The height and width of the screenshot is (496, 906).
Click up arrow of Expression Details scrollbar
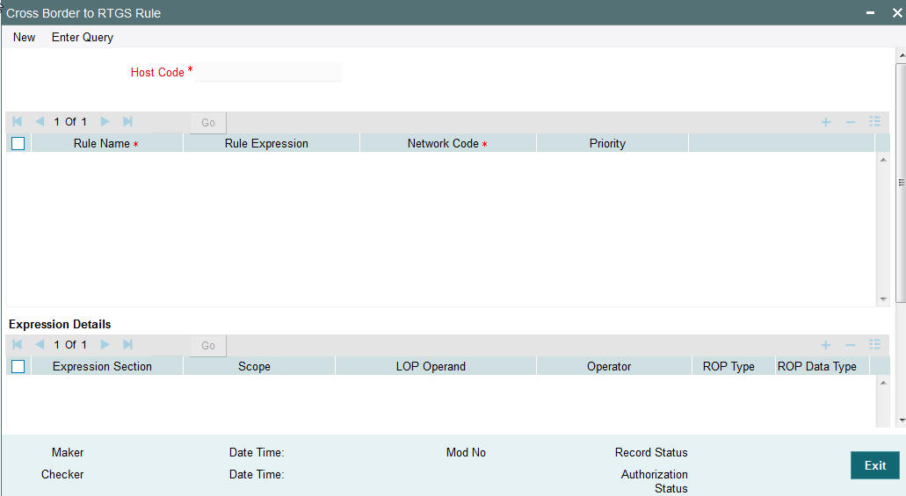click(883, 382)
